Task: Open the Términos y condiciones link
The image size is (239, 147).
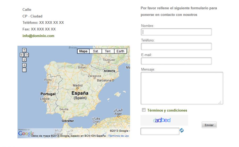Action: 167,110
